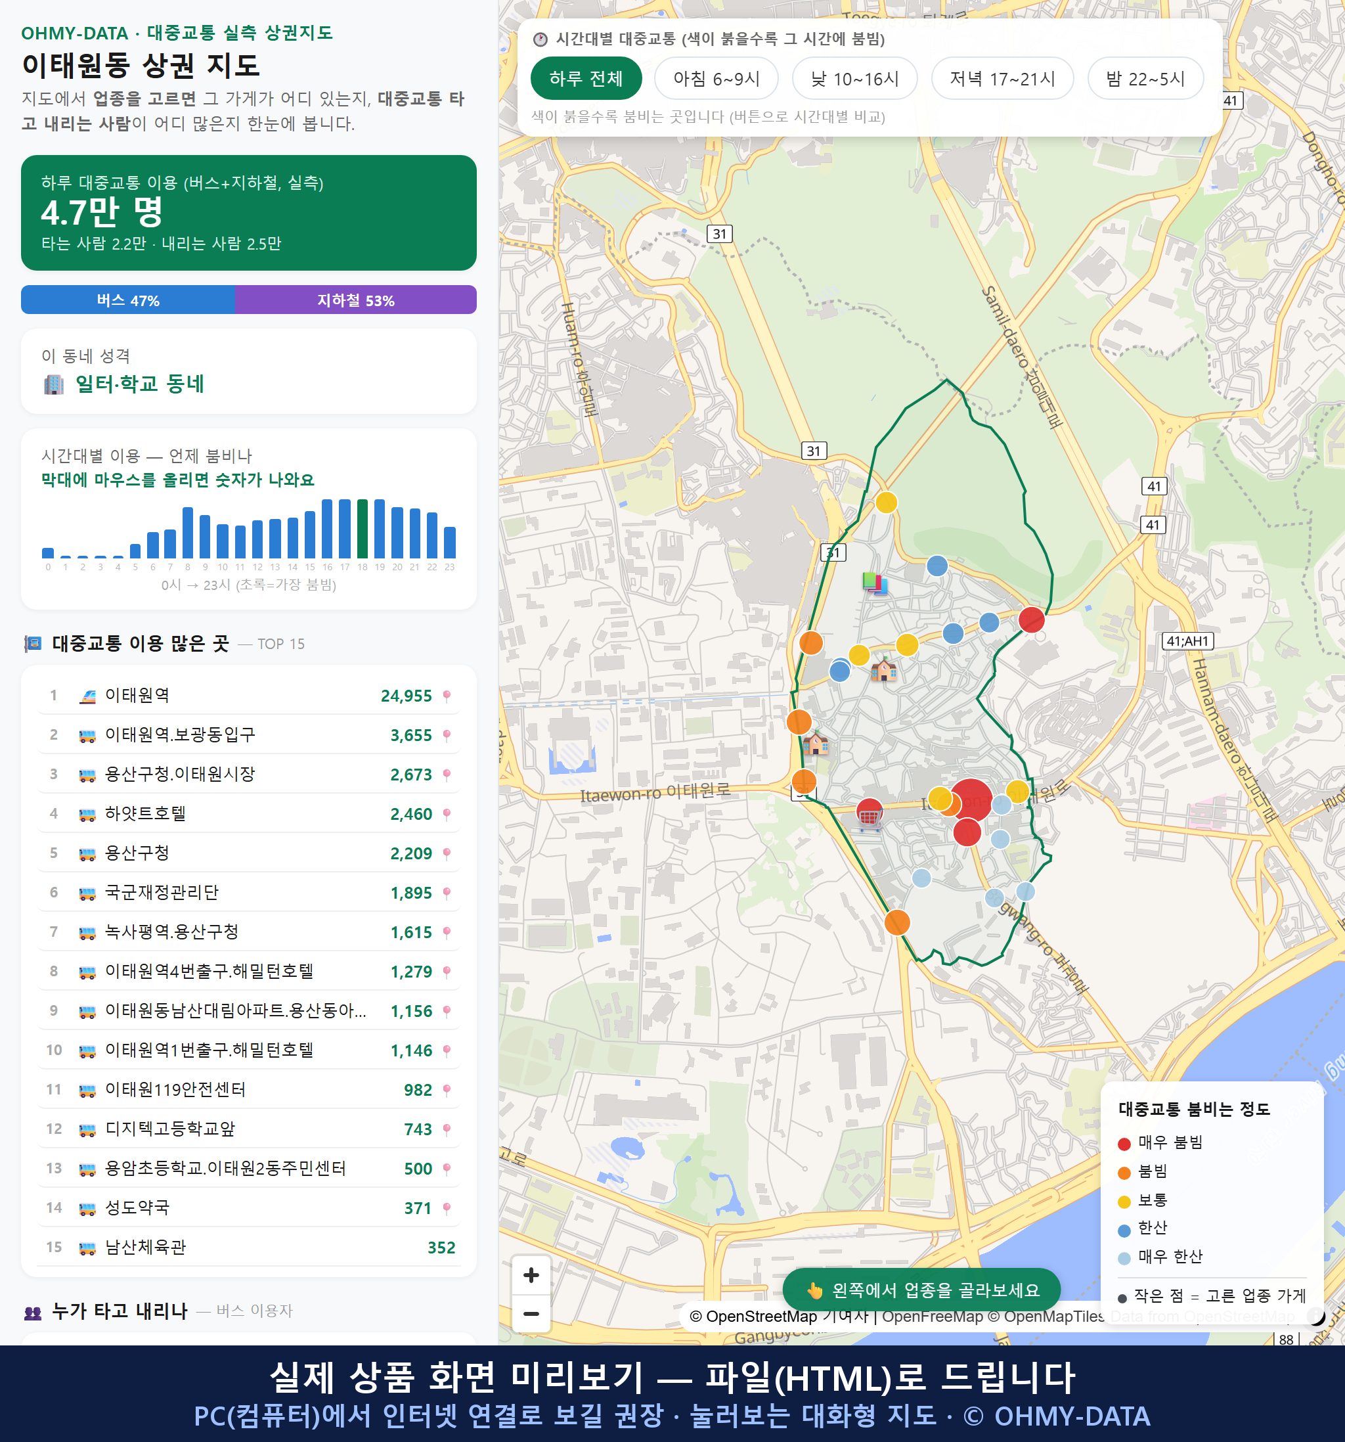Click the pin icon for 국군재정관리단
1345x1442 pixels.
pyautogui.click(x=447, y=893)
